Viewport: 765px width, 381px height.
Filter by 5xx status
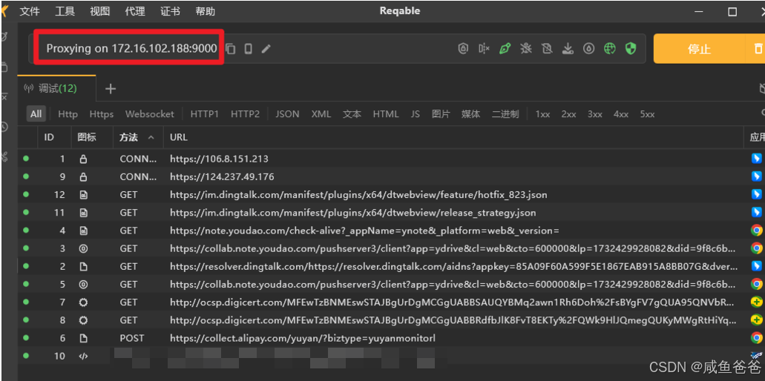click(648, 114)
